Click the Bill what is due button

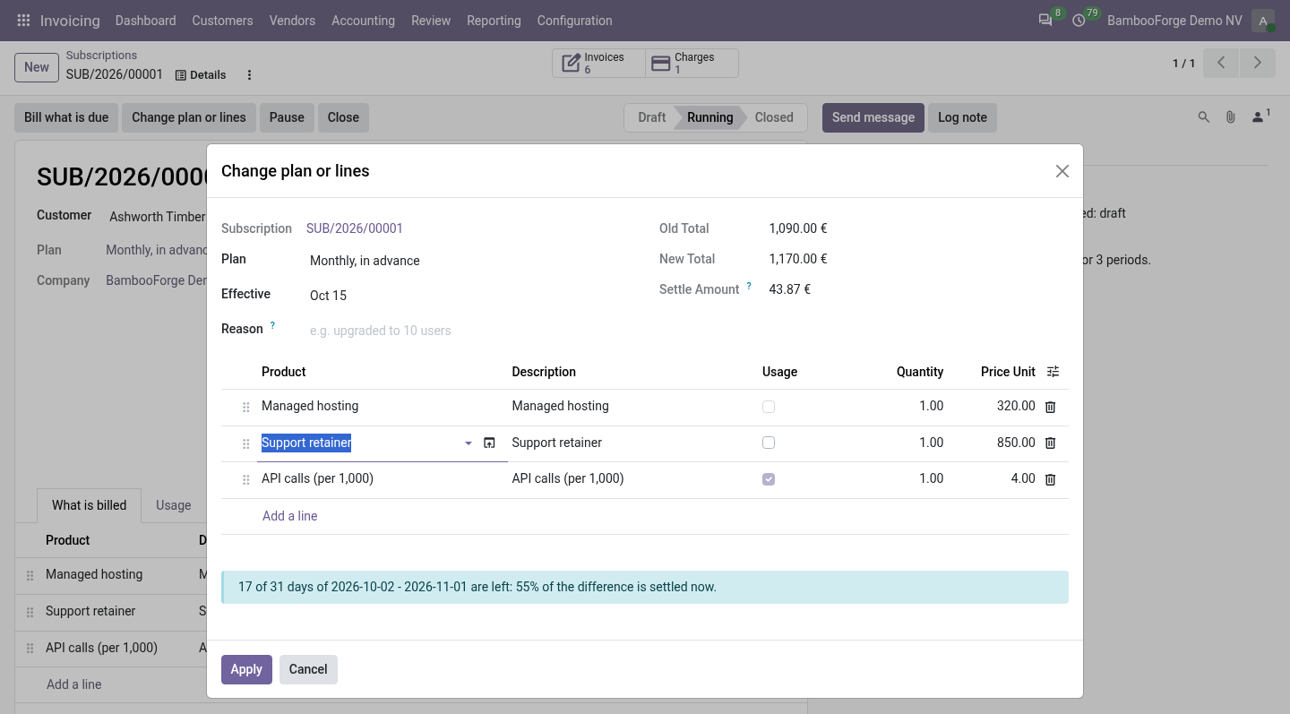coord(66,117)
